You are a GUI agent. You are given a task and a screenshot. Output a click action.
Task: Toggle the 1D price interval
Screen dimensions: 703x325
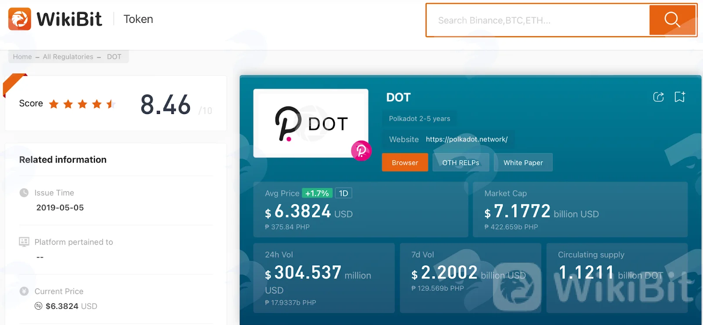point(344,193)
